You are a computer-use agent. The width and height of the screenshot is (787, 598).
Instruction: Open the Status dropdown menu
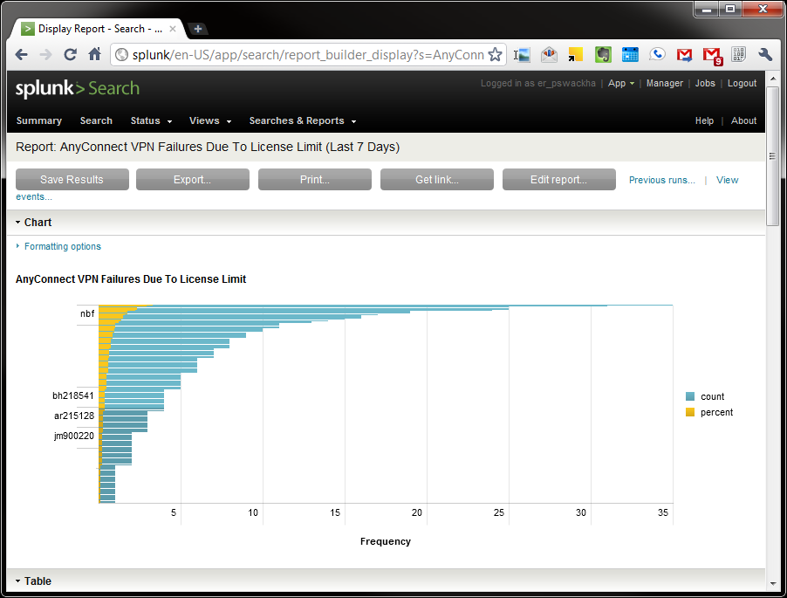coord(151,121)
